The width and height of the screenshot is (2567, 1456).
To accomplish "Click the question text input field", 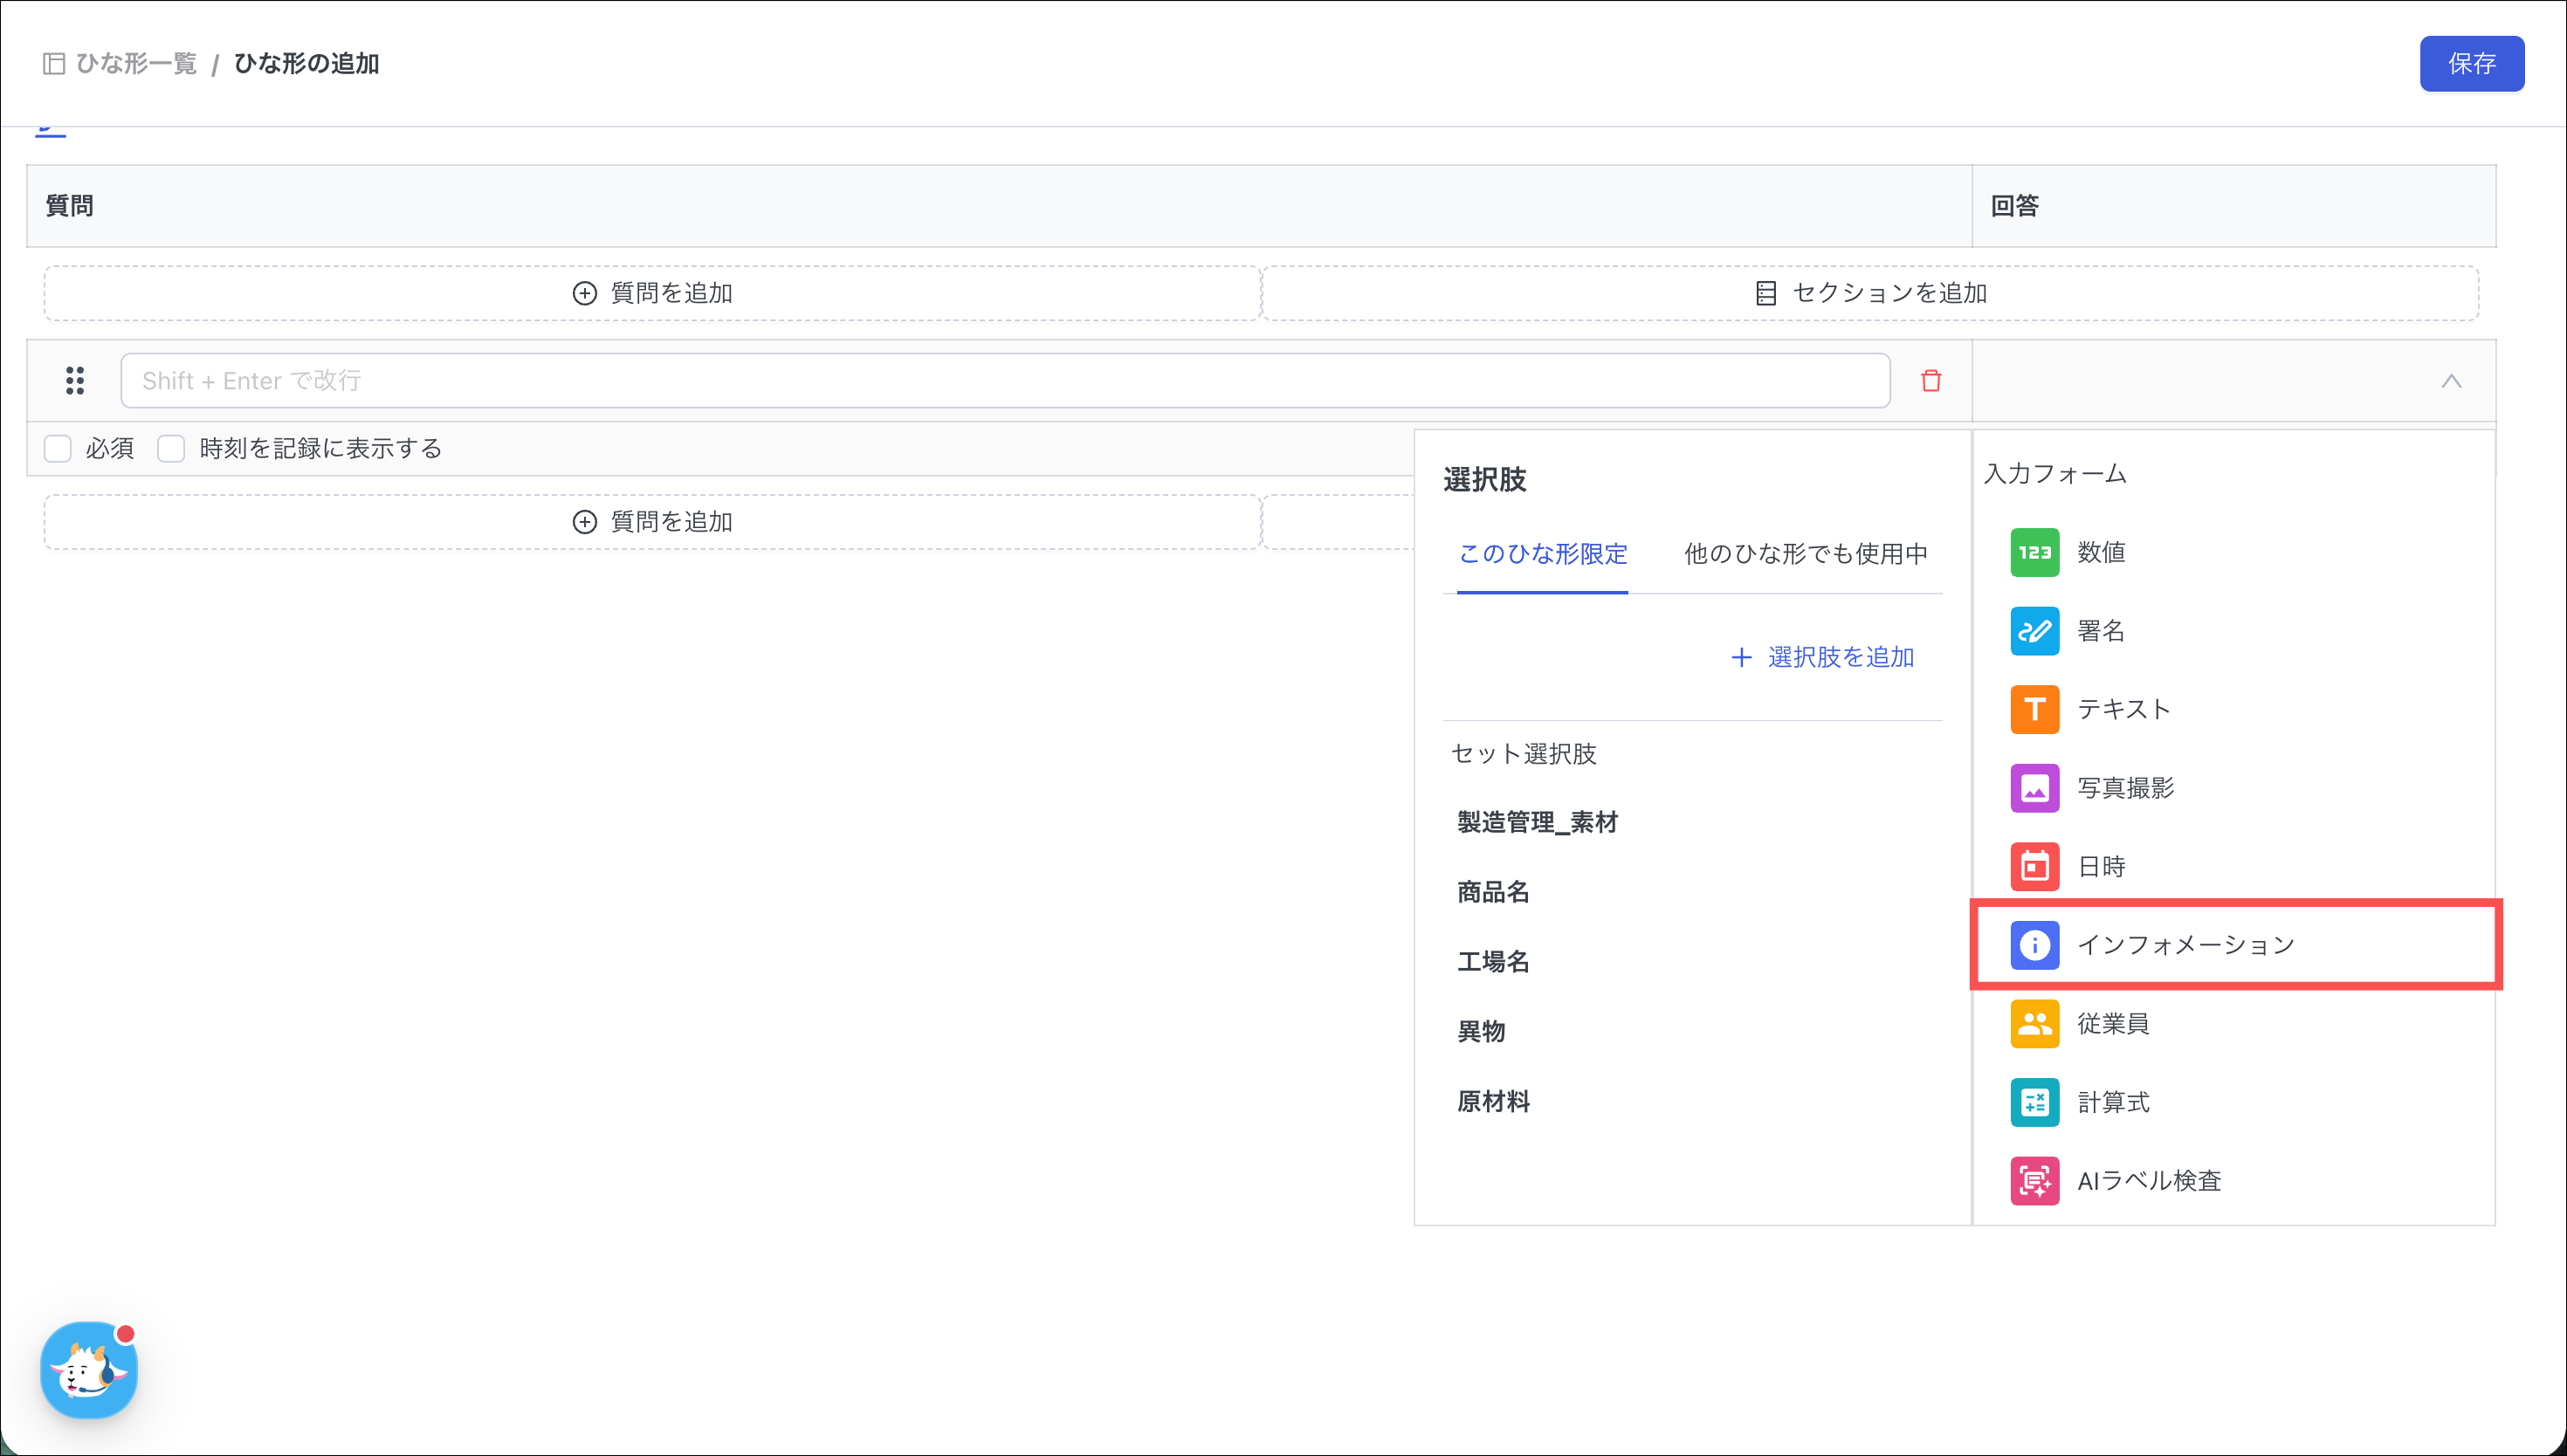I will (1004, 381).
